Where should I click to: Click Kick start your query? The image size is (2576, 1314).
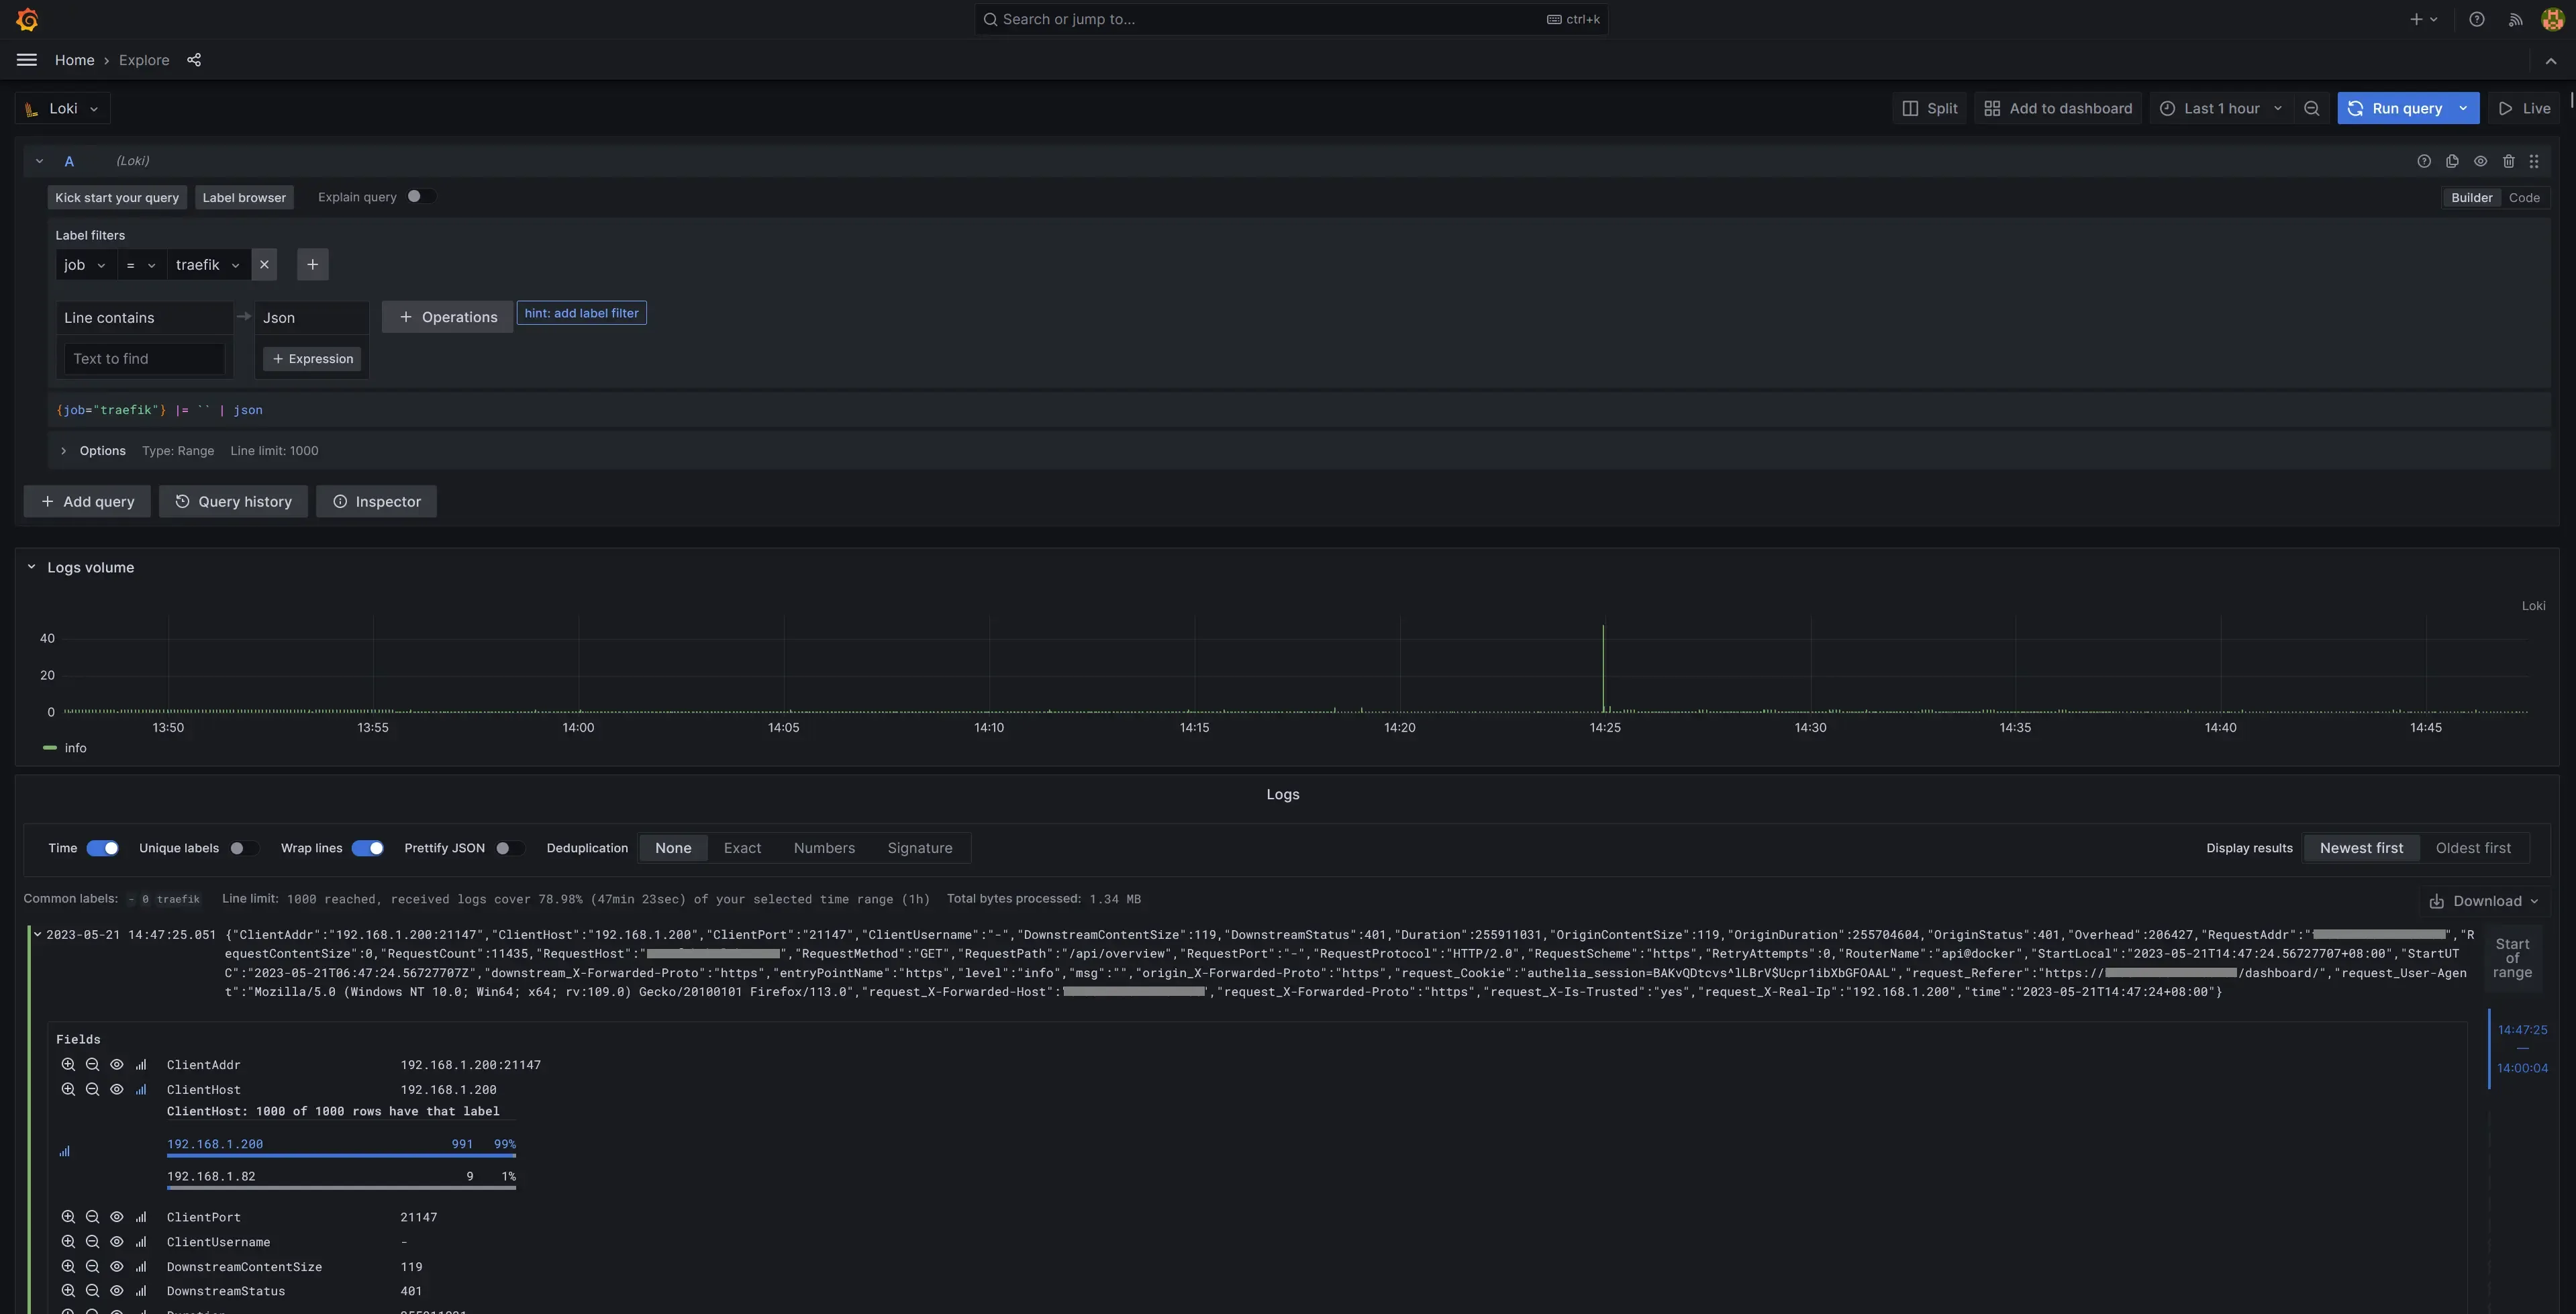click(x=117, y=197)
